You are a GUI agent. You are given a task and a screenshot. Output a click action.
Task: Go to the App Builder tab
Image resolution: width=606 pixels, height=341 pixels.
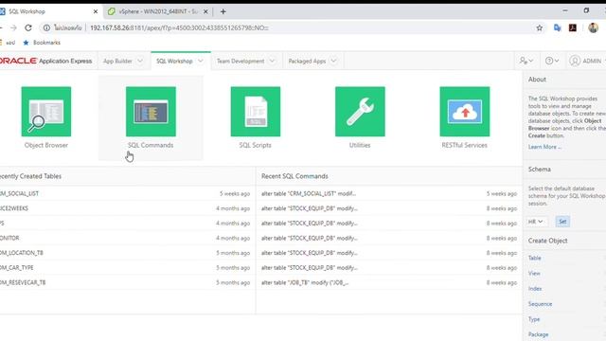coord(117,61)
